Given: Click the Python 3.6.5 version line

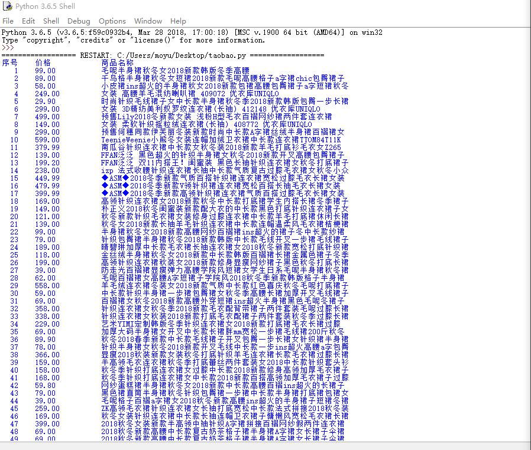Looking at the screenshot, I should click(192, 32).
